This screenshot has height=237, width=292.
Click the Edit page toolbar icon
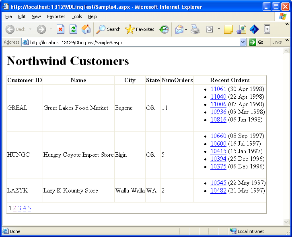(x=210, y=29)
